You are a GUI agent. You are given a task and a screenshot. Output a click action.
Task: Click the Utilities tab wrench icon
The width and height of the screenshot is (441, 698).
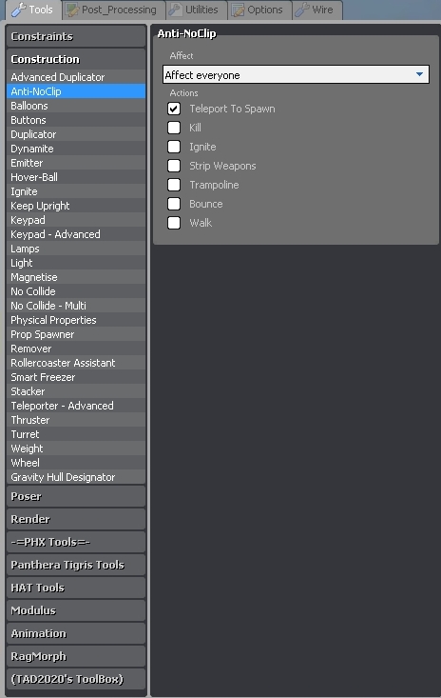176,10
